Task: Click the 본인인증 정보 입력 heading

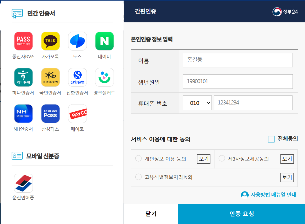Action: point(152,39)
